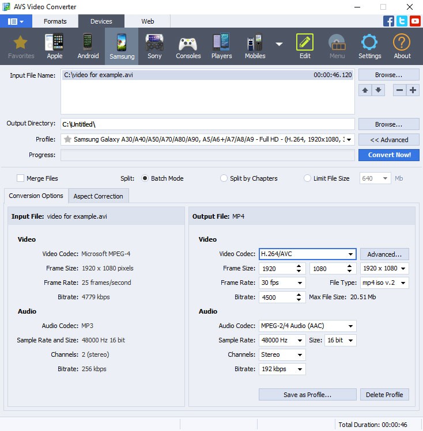Open the Facebook page
This screenshot has height=431, width=423.
point(388,21)
